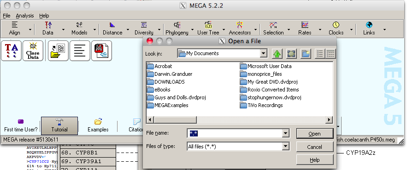
Task: Open the Look in folder dropdown
Action: click(x=264, y=54)
